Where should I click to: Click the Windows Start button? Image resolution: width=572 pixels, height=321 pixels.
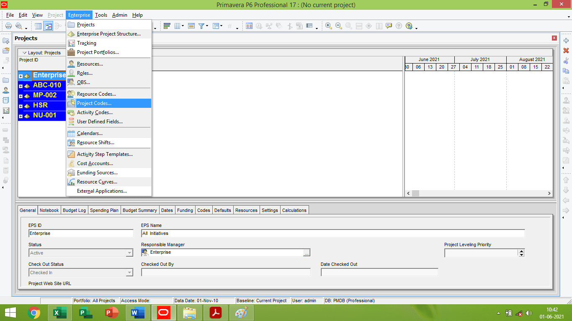click(x=10, y=313)
